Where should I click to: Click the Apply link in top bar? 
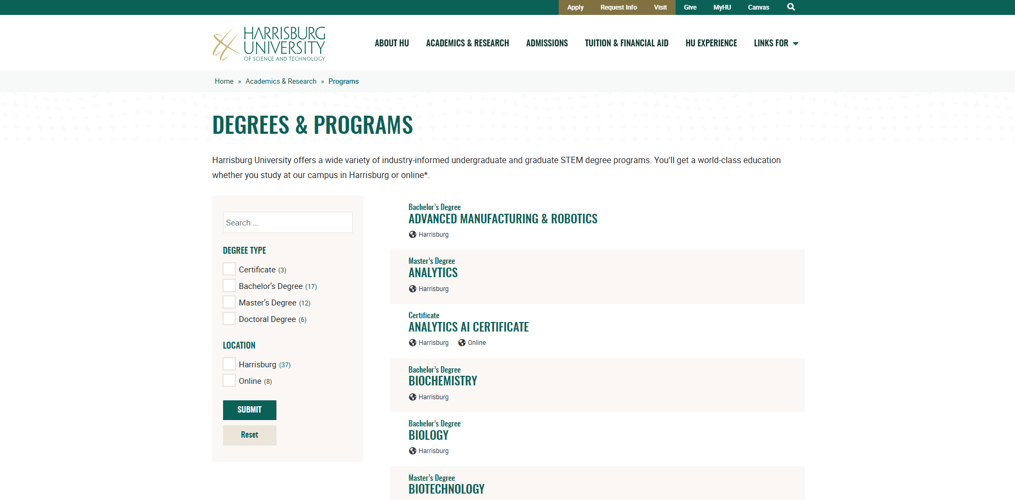click(x=575, y=7)
